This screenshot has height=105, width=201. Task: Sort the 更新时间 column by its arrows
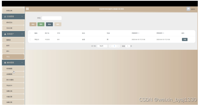(164, 33)
